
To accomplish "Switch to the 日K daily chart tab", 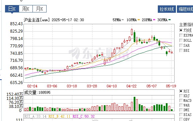I will pyautogui.click(x=12, y=9).
